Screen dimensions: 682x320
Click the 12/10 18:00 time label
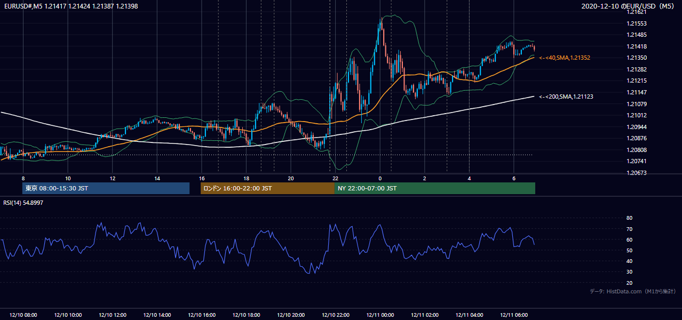[x=246, y=315]
